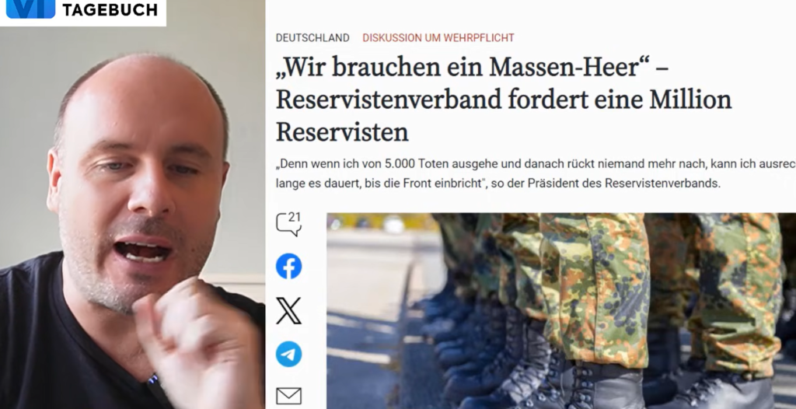Viewport: 796px width, 409px height.
Task: Open the DEUTSCHLAND category link
Action: tap(312, 37)
